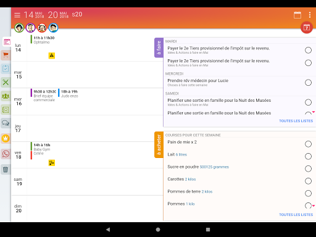The width and height of the screenshot is (316, 237).
Task: Open the 'Judo enzo' 18h event
Action: pos(69,93)
